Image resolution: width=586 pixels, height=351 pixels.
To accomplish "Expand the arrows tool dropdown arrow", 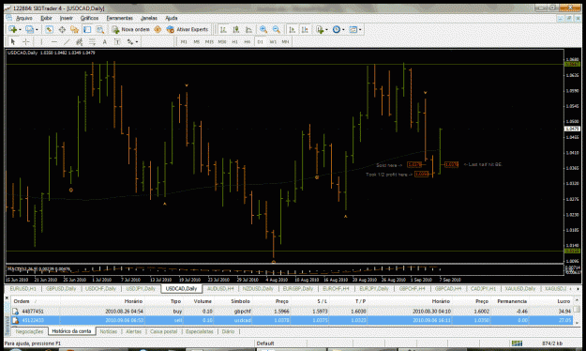I will [137, 42].
